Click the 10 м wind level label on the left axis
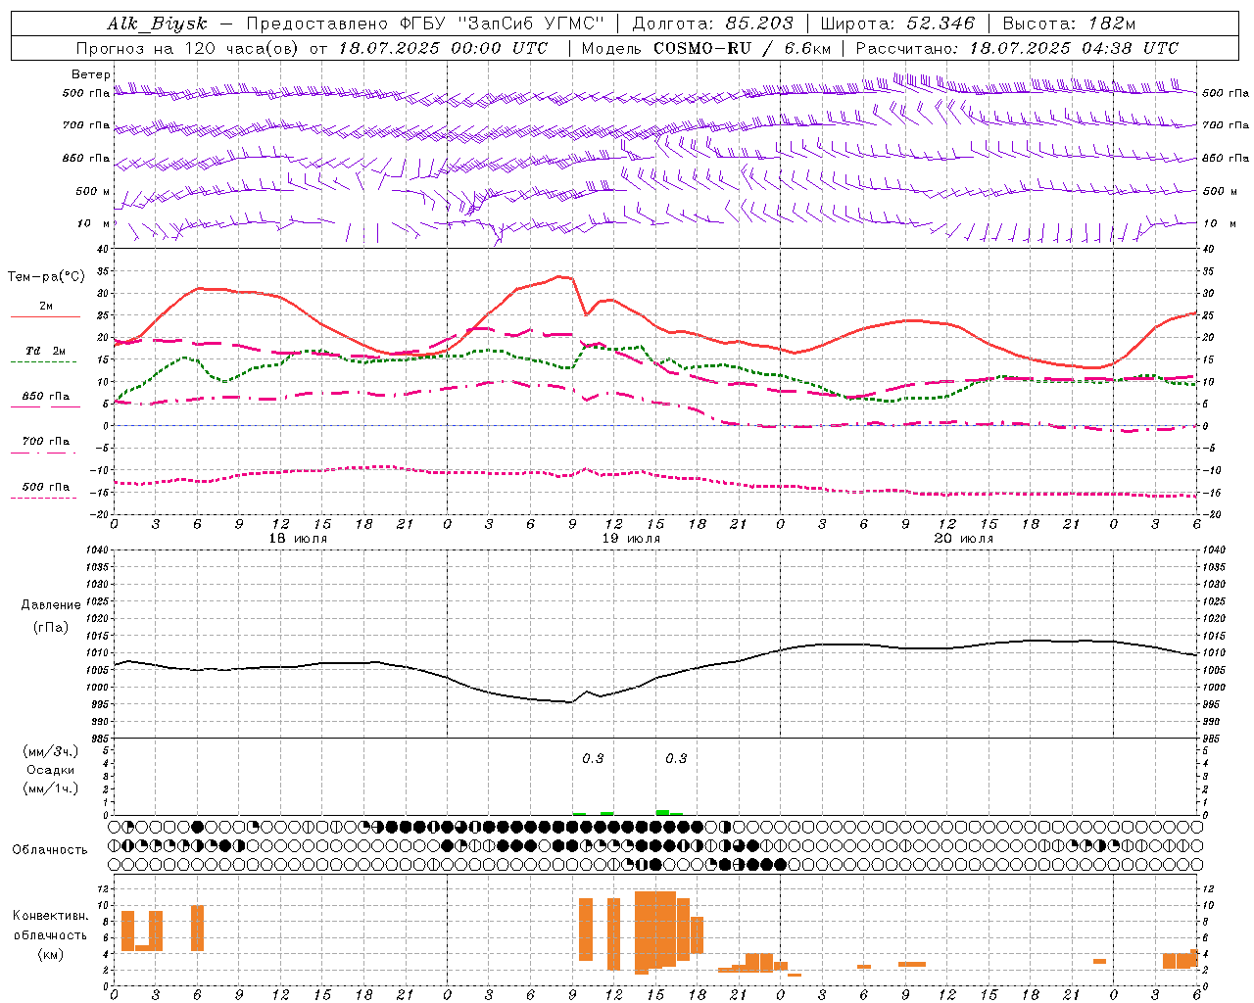Screen dimensions: 1254x1003 (94, 223)
